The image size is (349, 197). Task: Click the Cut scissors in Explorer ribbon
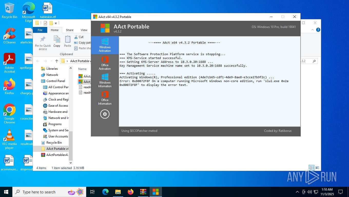pyautogui.click(x=79, y=37)
